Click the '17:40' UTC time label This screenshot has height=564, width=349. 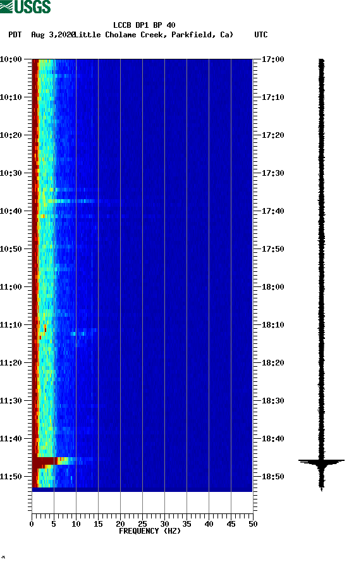coord(273,211)
